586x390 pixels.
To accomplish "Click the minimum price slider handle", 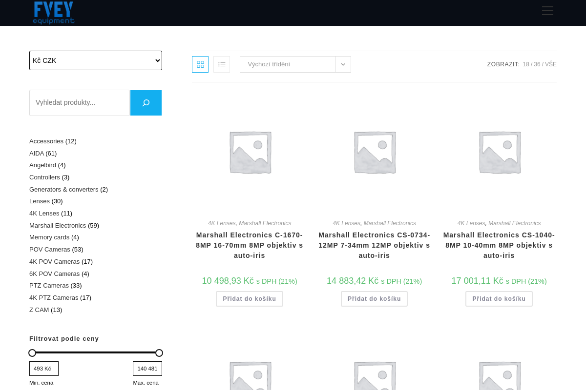I will 32,353.
